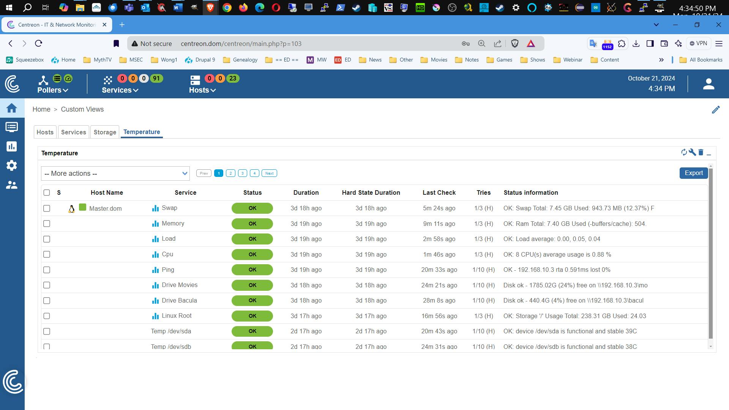The height and width of the screenshot is (410, 729).
Task: Tick the select-all header checkbox
Action: click(47, 192)
